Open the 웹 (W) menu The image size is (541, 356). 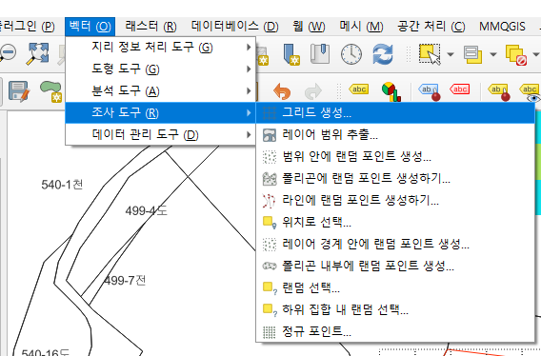click(309, 27)
